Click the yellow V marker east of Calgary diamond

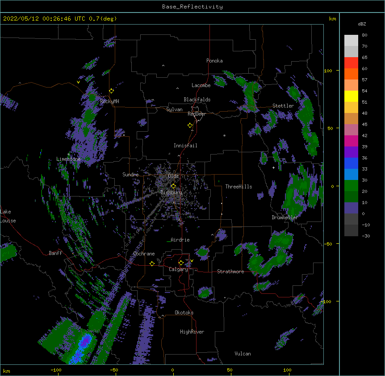point(192,261)
